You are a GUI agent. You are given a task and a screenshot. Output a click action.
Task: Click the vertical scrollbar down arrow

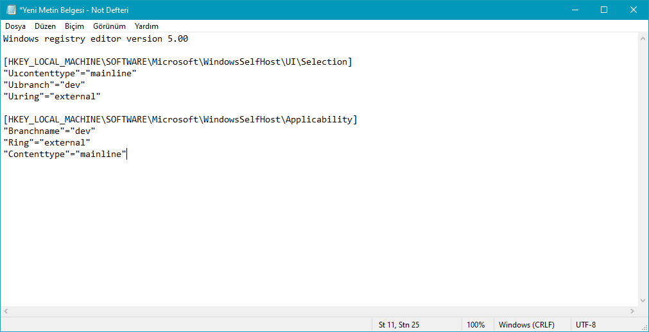643,301
